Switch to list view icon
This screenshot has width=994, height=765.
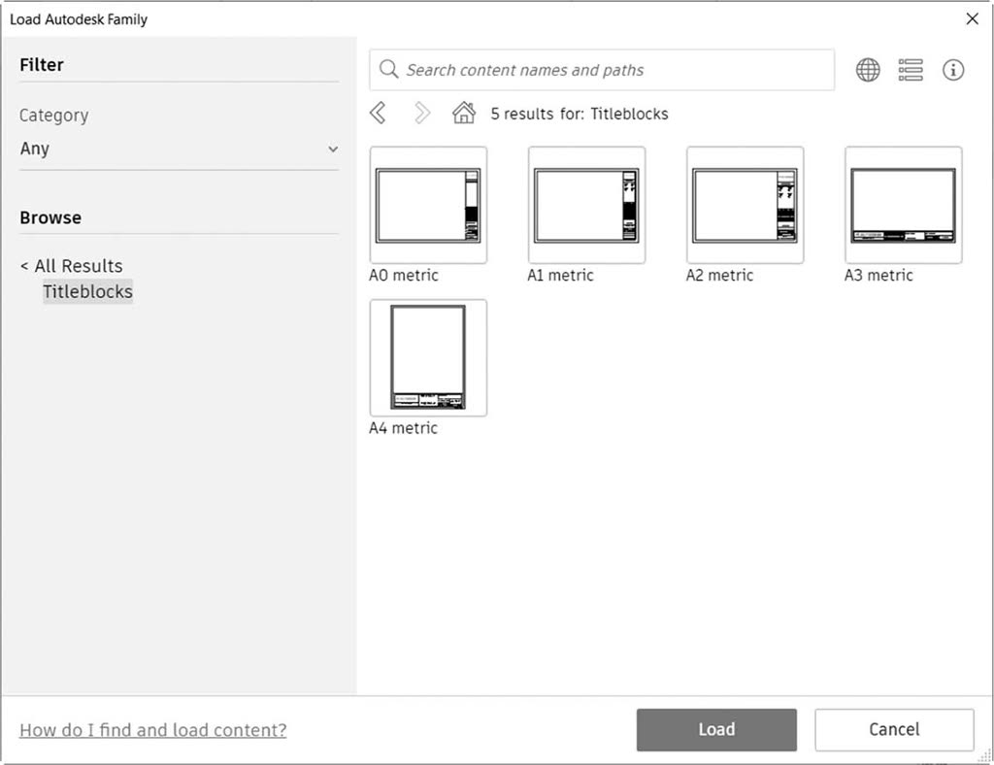point(911,70)
